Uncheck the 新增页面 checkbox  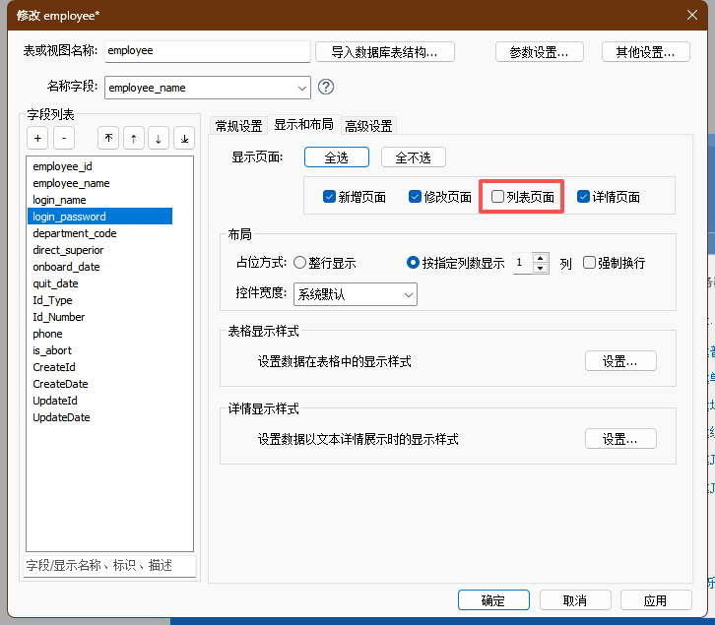click(330, 197)
